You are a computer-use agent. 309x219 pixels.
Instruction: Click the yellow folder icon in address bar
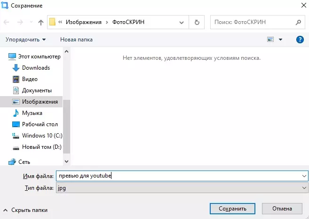pos(52,22)
